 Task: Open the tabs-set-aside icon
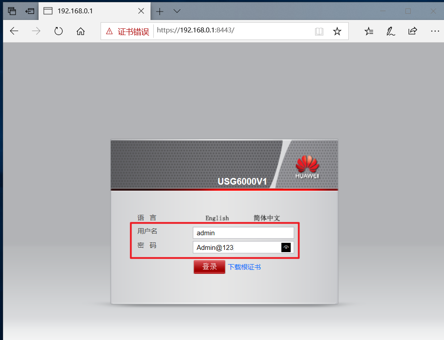(12, 11)
